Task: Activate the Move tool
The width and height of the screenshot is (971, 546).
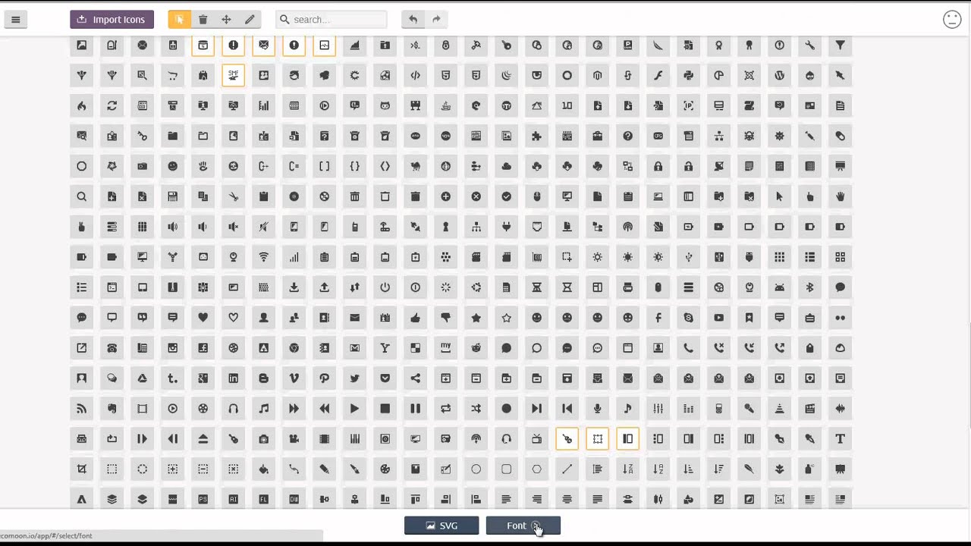Action: tap(226, 20)
